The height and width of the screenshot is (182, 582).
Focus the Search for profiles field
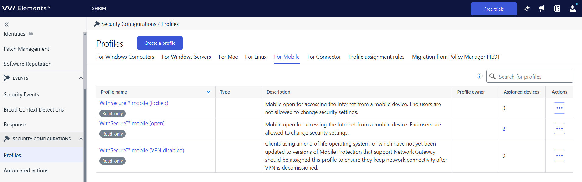point(530,76)
